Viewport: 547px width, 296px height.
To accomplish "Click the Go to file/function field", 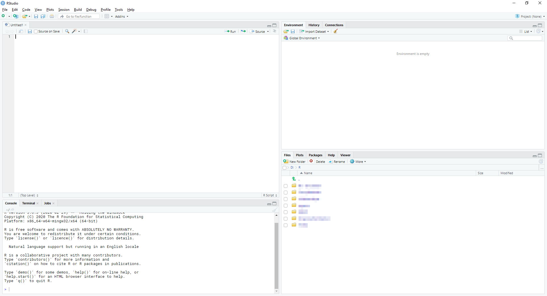I will (x=79, y=16).
